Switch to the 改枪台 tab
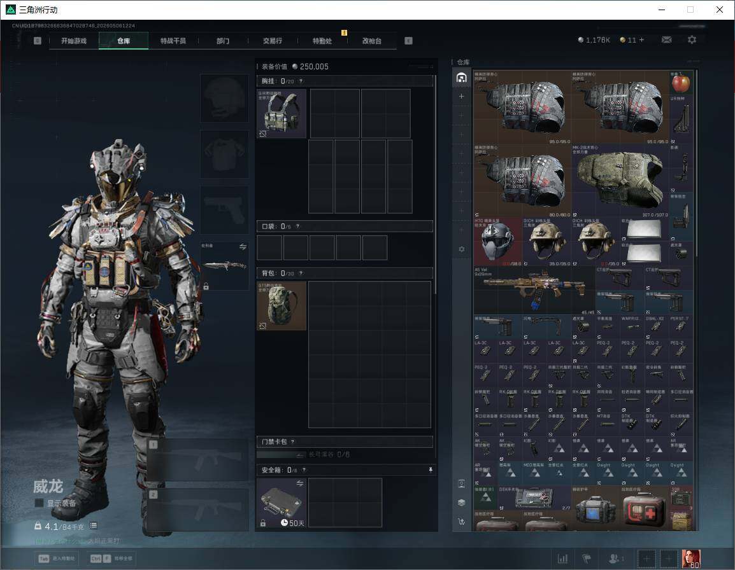This screenshot has height=570, width=735. 372,41
